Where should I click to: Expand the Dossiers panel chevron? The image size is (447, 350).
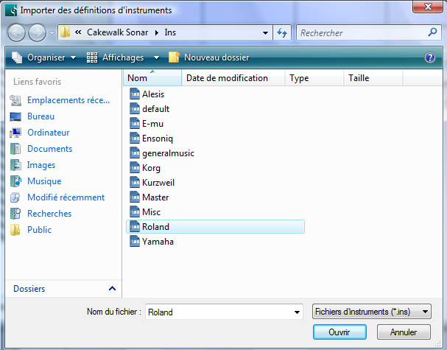[113, 288]
